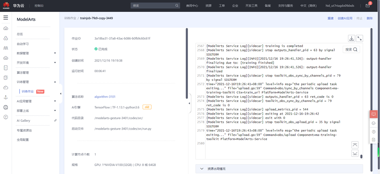Open 企业 in top bar
The height and width of the screenshot is (174, 380).
pyautogui.click(x=235, y=6)
